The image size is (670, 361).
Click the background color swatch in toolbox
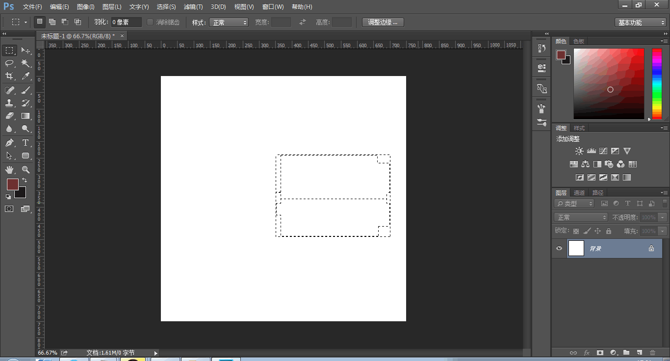point(21,193)
